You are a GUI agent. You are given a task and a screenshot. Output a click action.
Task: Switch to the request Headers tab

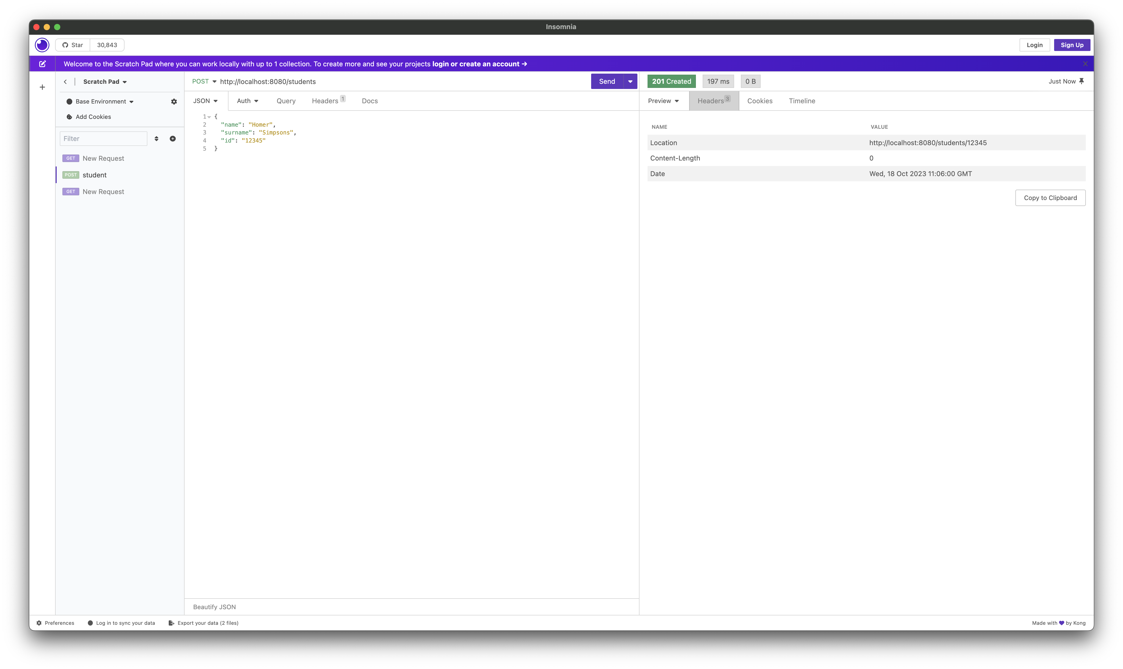pyautogui.click(x=328, y=101)
